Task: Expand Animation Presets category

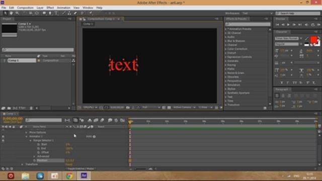Action: coord(226,29)
